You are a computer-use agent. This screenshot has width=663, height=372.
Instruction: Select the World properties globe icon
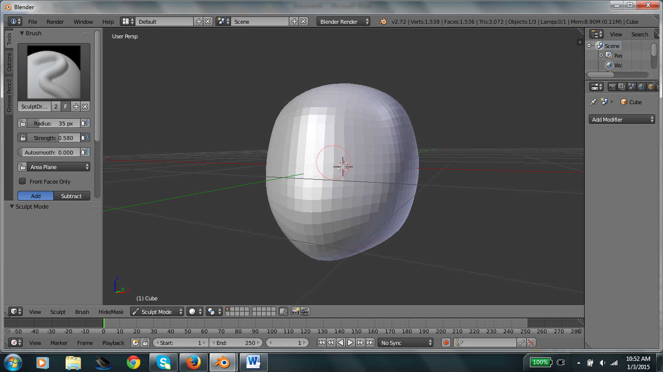[x=641, y=86]
